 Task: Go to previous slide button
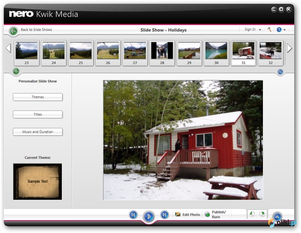click(133, 215)
